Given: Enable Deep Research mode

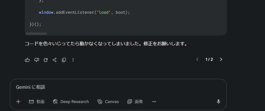Looking at the screenshot, I should [71, 102].
